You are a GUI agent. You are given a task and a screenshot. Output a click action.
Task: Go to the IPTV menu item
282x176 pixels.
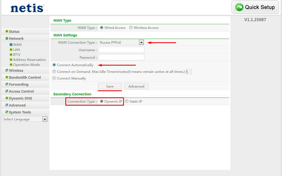coord(16,54)
